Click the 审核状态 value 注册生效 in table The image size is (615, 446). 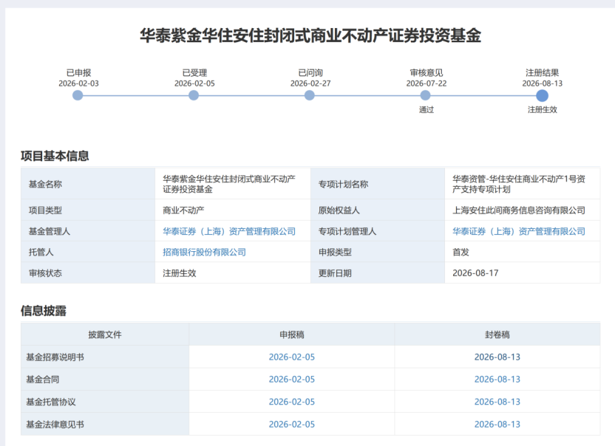point(179,273)
